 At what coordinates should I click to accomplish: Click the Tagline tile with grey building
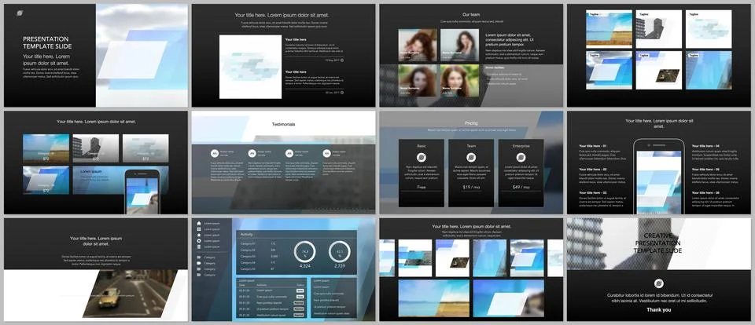[x=659, y=29]
